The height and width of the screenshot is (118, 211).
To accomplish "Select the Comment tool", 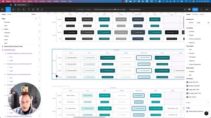I will point(42,10).
